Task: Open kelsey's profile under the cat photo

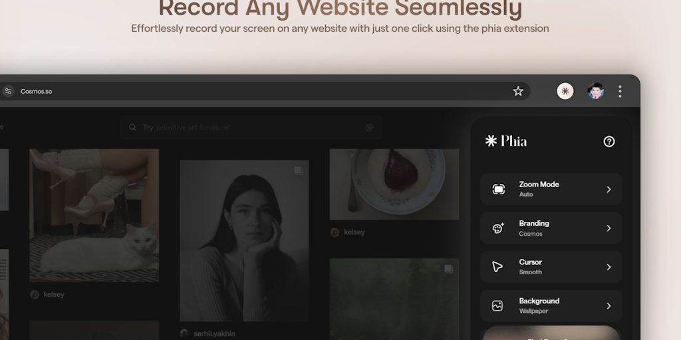Action: coord(53,294)
